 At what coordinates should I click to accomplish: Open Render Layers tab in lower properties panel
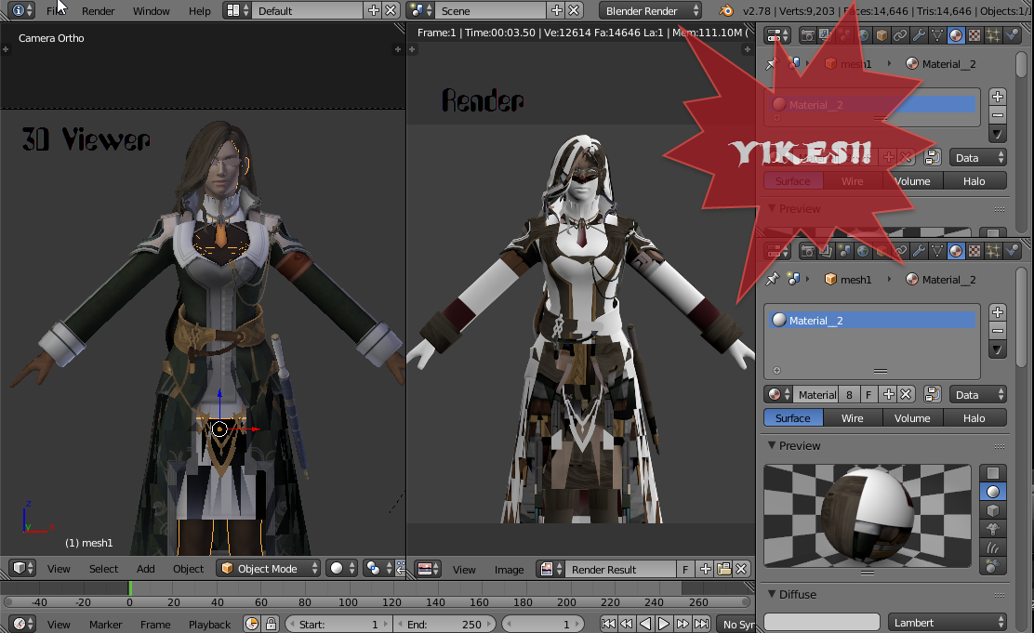pos(826,251)
